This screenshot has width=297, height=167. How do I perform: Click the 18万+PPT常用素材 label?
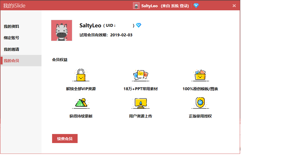click(x=141, y=89)
